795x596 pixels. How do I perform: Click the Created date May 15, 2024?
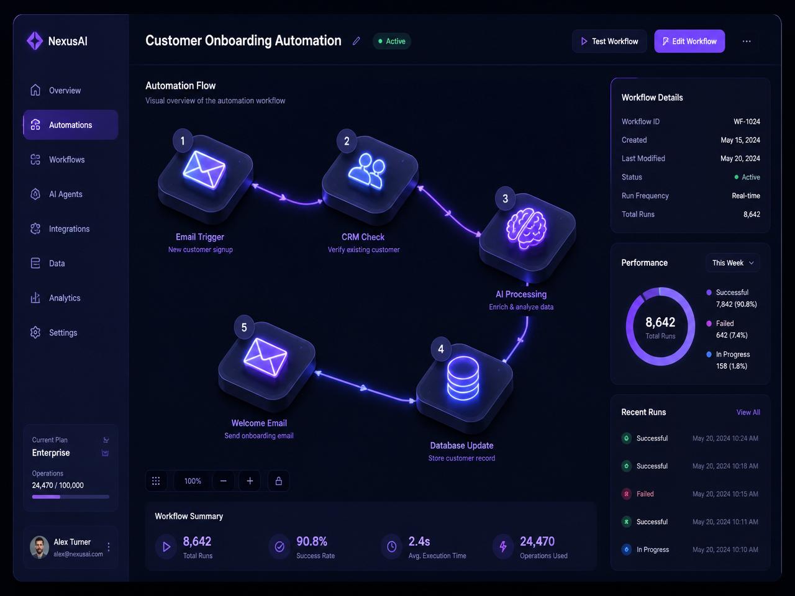[x=740, y=140]
